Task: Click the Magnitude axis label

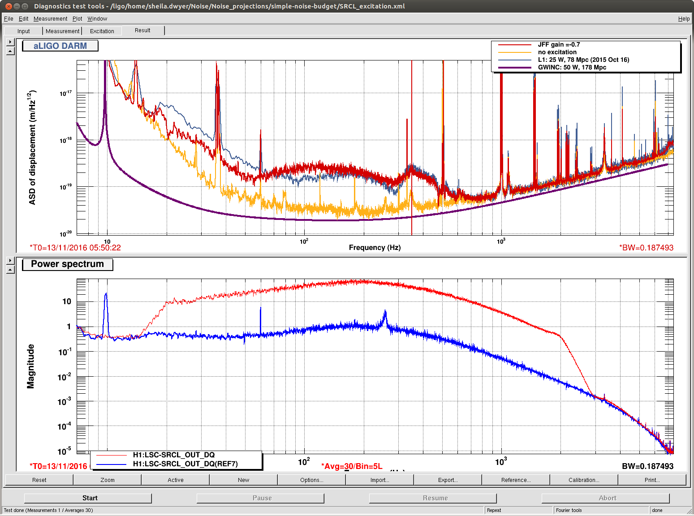Action: point(30,366)
